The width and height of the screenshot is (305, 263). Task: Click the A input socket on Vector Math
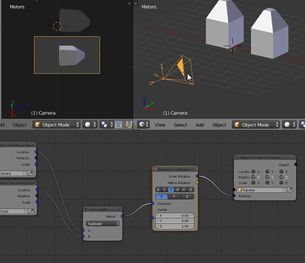pyautogui.click(x=83, y=230)
